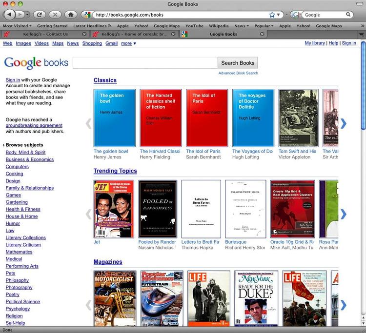This screenshot has width=366, height=333.
Task: Open Latest Headlines feed bookmark
Action: coord(92,26)
